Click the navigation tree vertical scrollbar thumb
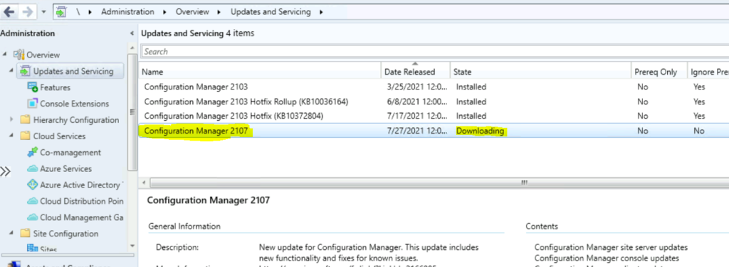 [132, 112]
